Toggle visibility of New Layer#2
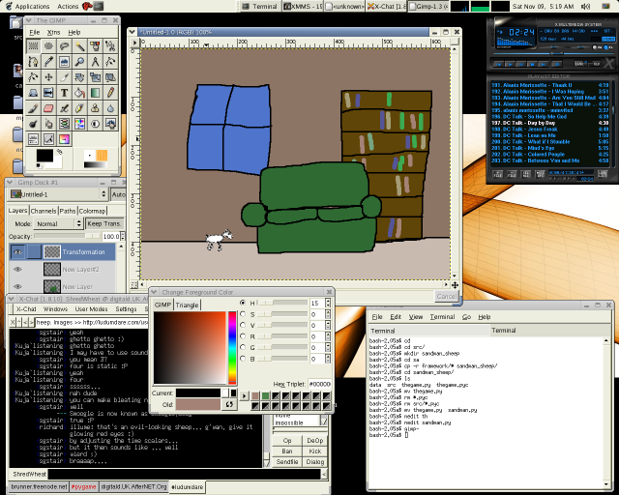The height and width of the screenshot is (495, 619). [17, 269]
